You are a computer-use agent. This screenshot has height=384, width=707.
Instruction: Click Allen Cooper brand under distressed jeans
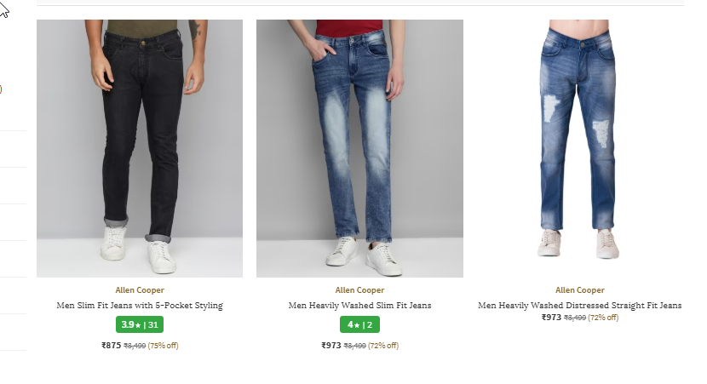[580, 290]
